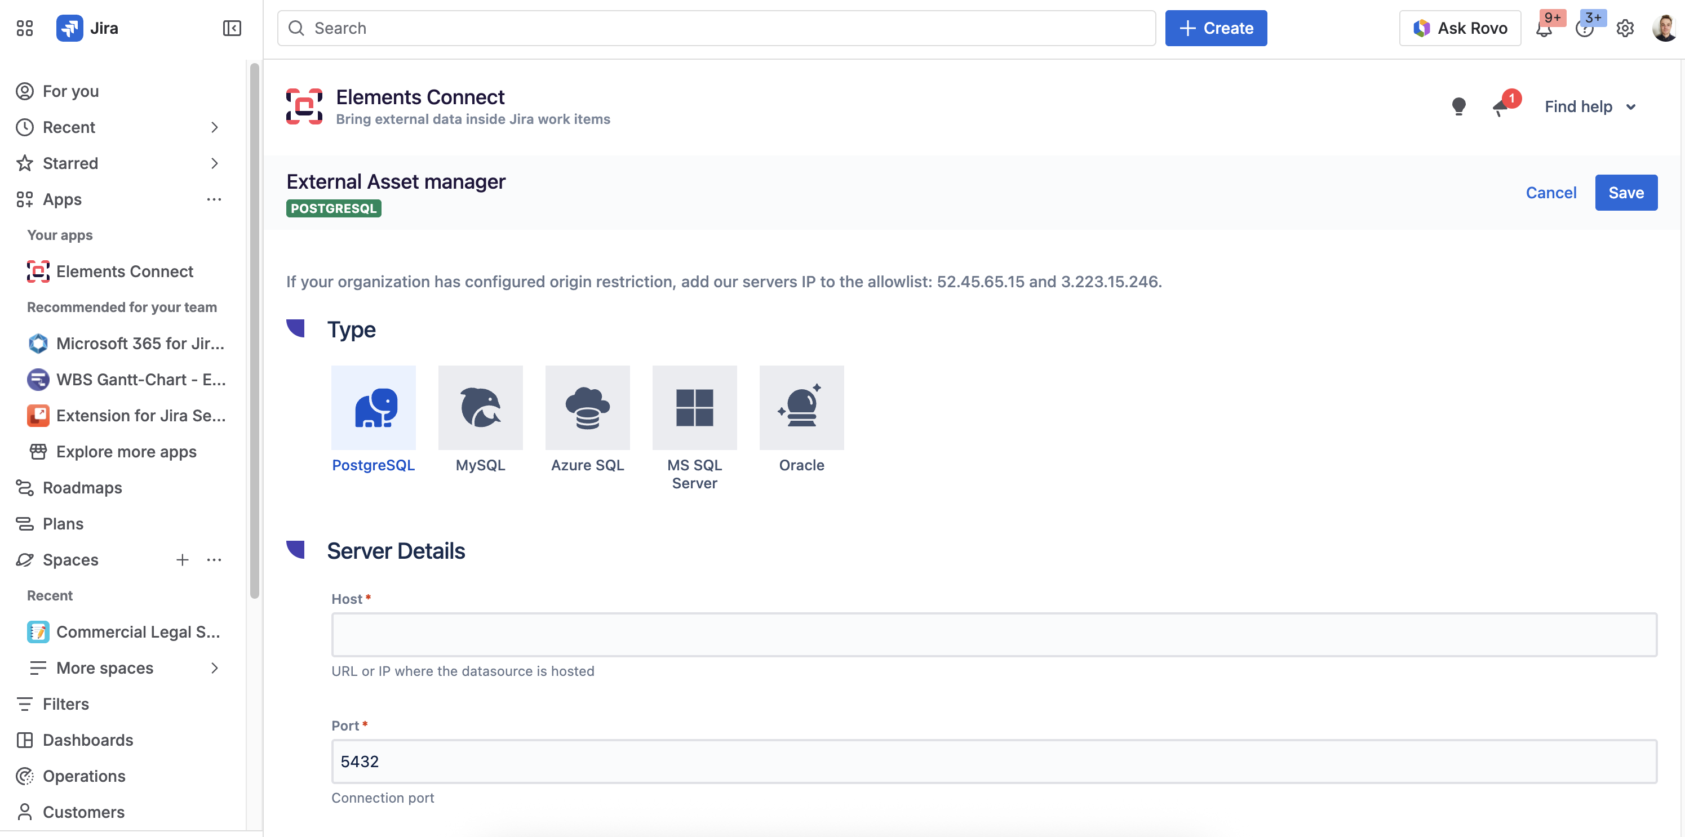Click the External Asset manager title
The width and height of the screenshot is (1685, 837).
point(396,181)
